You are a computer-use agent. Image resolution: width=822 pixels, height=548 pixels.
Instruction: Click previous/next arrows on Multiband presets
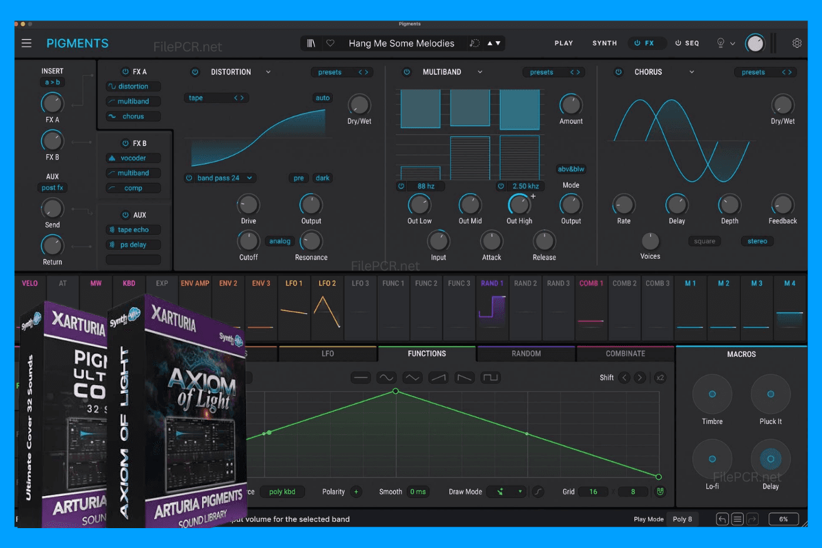(x=575, y=72)
